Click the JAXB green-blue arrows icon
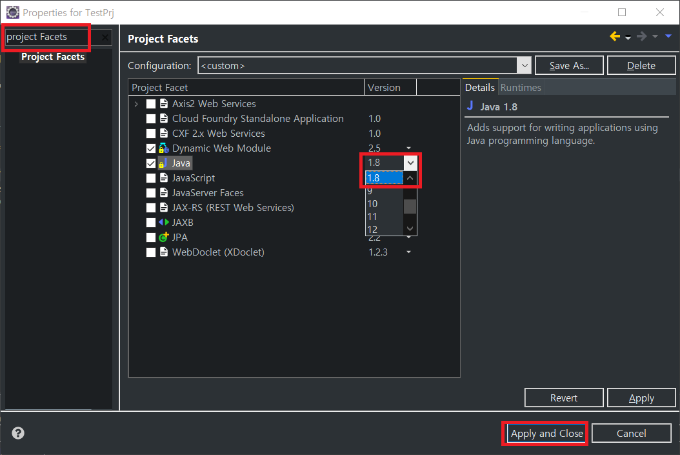 (x=163, y=222)
